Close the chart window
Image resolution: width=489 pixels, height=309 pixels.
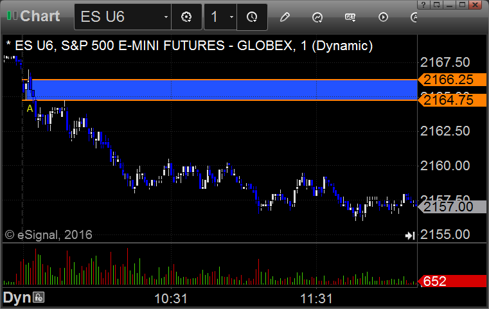(476, 4)
